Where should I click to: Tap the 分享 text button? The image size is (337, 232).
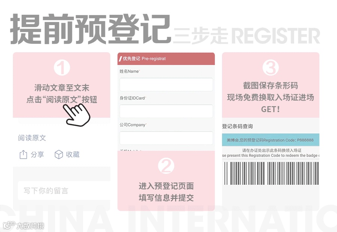(x=37, y=155)
